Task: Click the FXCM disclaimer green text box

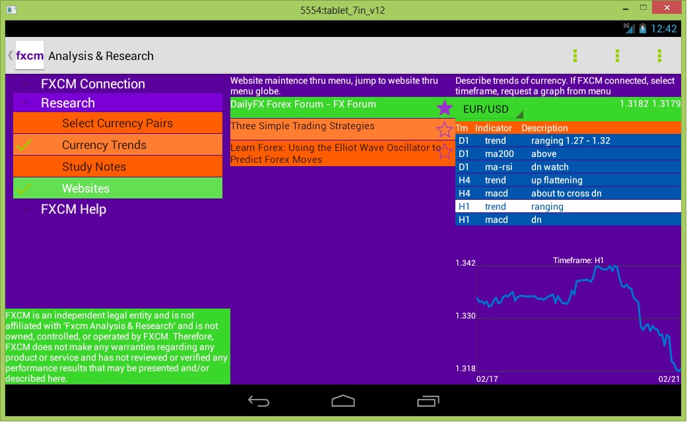Action: pos(118,347)
